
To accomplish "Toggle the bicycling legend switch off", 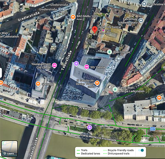I will point(141,150).
